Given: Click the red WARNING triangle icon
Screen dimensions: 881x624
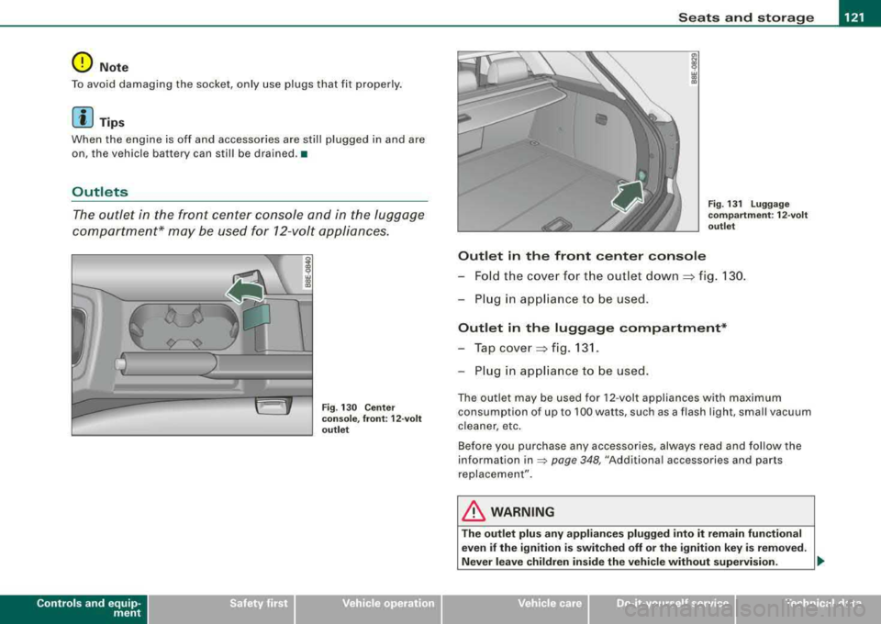Looking at the screenshot, I should [x=474, y=512].
